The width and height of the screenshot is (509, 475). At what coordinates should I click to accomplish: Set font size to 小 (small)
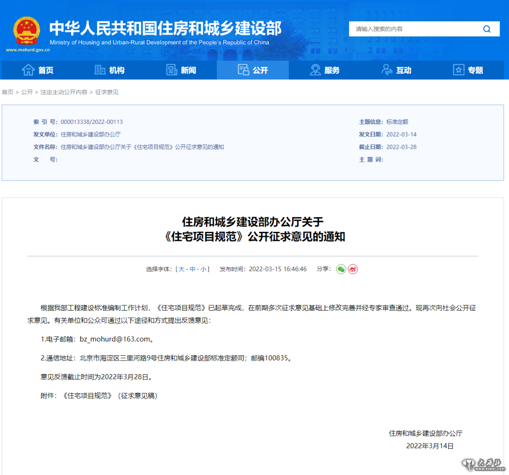point(203,270)
